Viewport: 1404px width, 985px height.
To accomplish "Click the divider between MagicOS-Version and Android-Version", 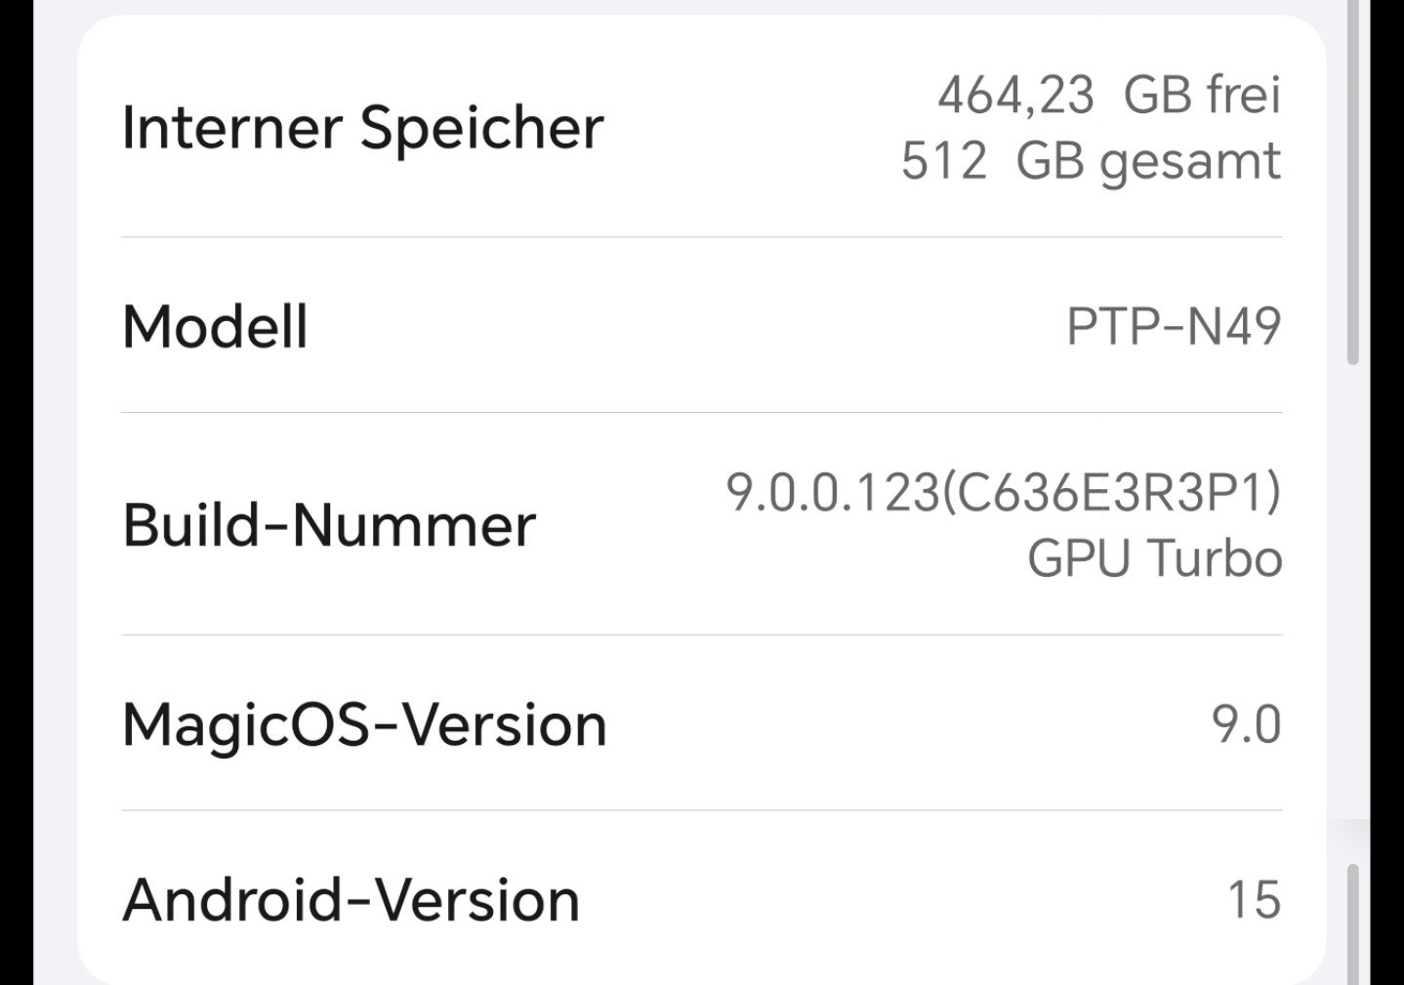I will (701, 810).
